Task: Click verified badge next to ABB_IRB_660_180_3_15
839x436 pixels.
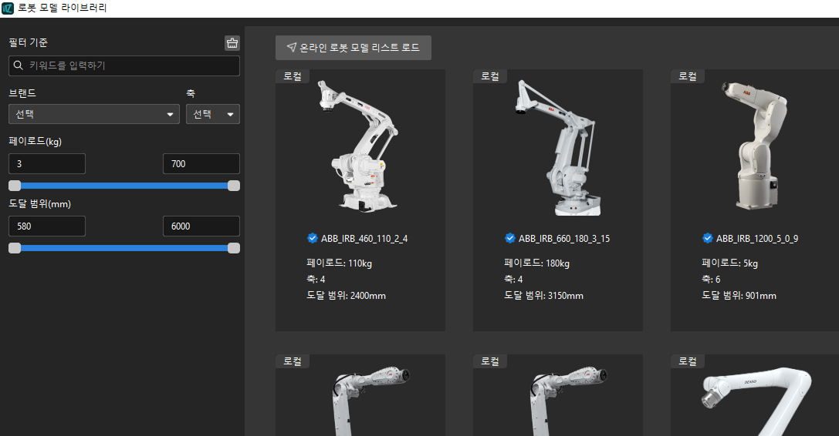Action: click(x=509, y=238)
